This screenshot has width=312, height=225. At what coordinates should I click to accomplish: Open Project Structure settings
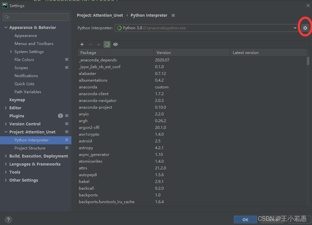coord(30,148)
